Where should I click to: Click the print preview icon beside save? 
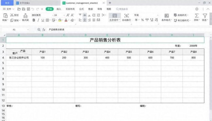pos(28,9)
